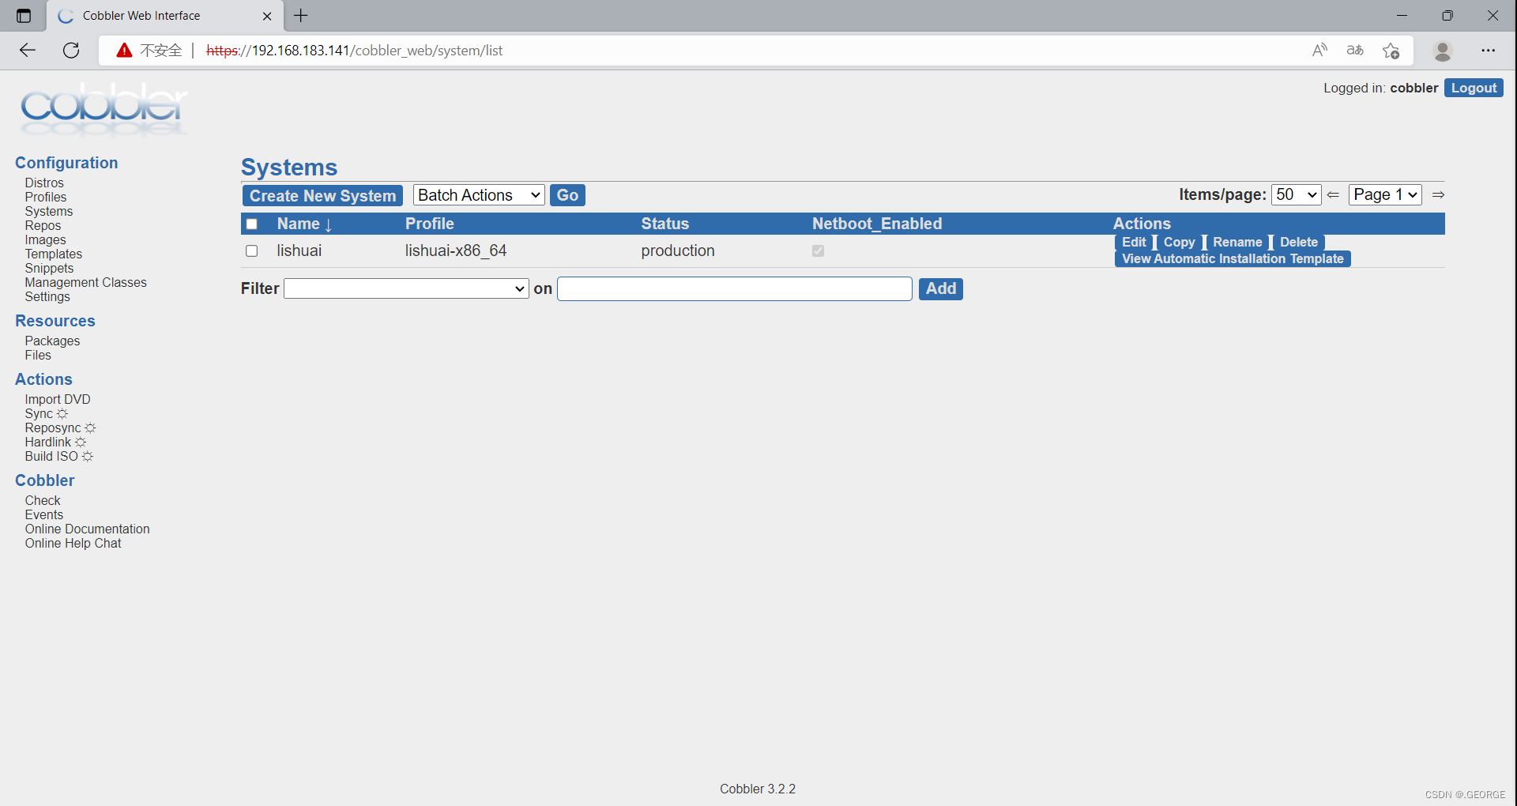Open Systems in the sidebar
Viewport: 1517px width, 806px height.
pyautogui.click(x=49, y=211)
